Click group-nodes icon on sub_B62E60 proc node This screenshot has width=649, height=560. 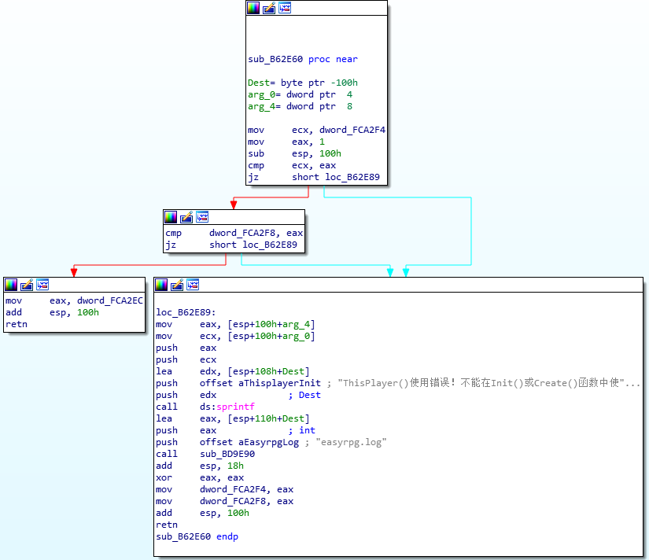[x=285, y=8]
